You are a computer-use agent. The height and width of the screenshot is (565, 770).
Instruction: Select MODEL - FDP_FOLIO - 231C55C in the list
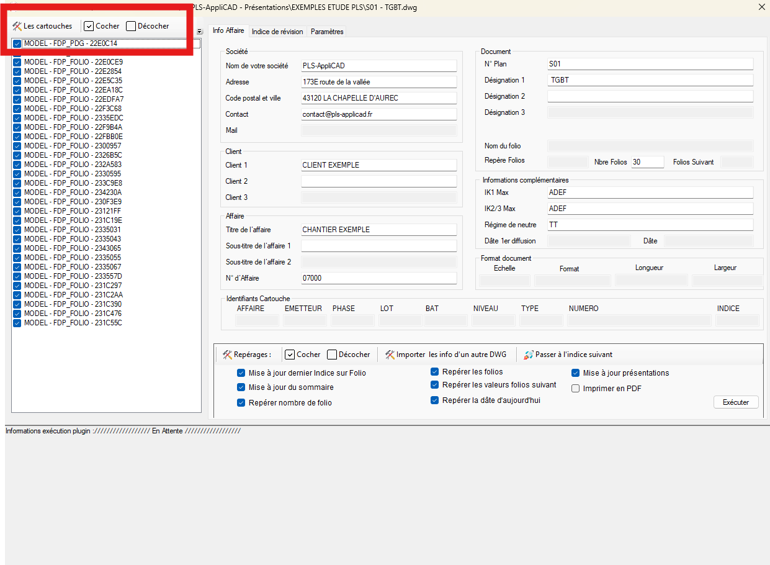click(x=73, y=323)
